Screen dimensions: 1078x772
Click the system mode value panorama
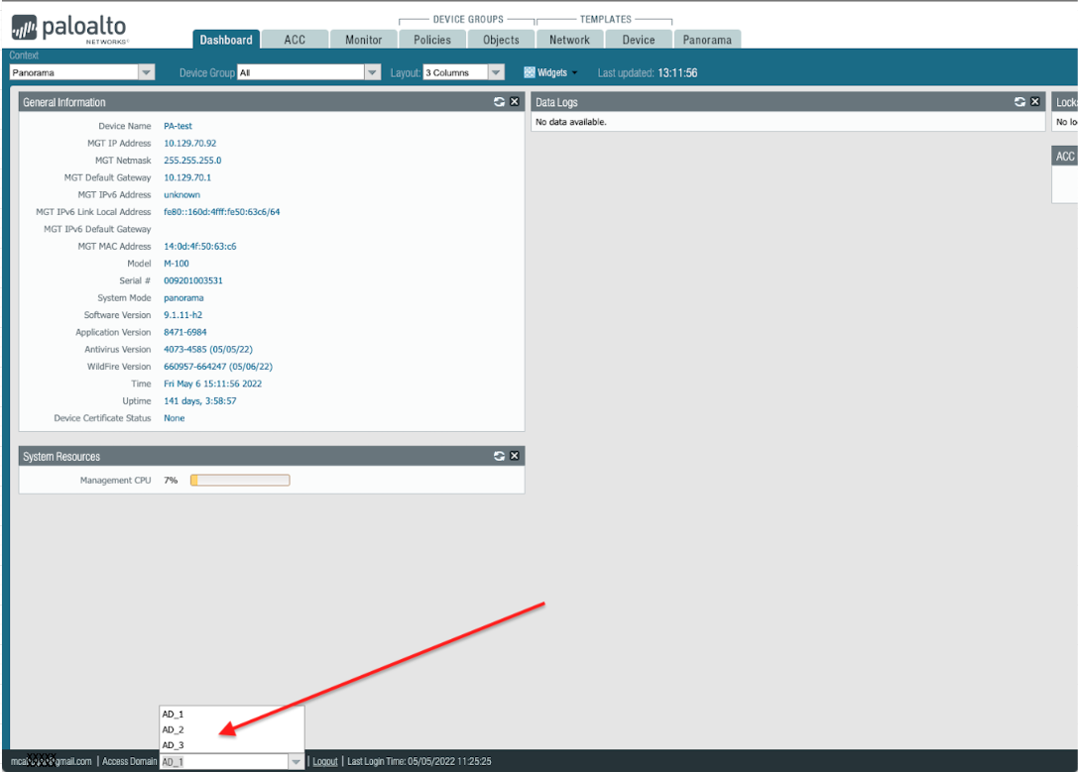tap(183, 298)
